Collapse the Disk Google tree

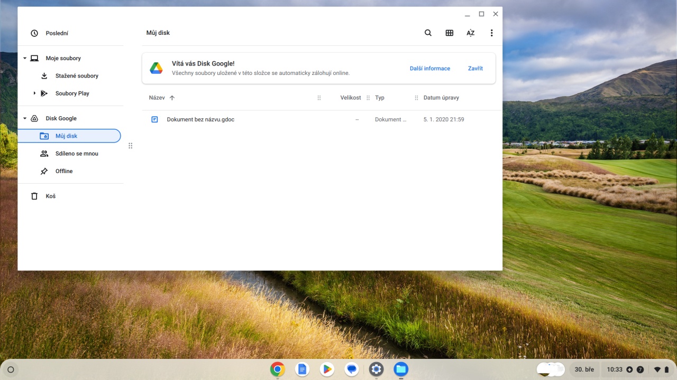pos(24,118)
